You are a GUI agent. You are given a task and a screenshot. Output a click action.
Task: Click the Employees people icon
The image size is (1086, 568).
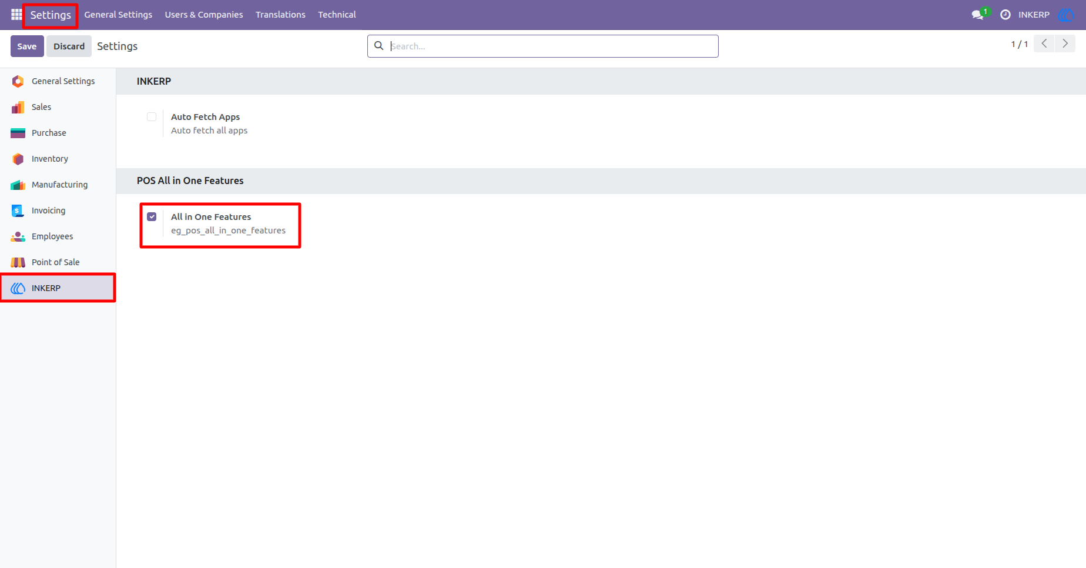click(x=18, y=236)
